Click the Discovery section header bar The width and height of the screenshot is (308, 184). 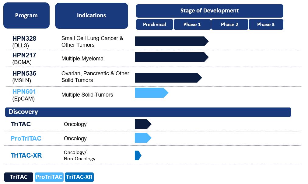[x=148, y=112]
